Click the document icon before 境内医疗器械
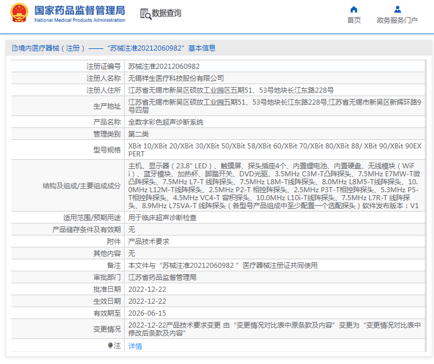Image resolution: width=434 pixels, height=364 pixels. click(x=14, y=48)
